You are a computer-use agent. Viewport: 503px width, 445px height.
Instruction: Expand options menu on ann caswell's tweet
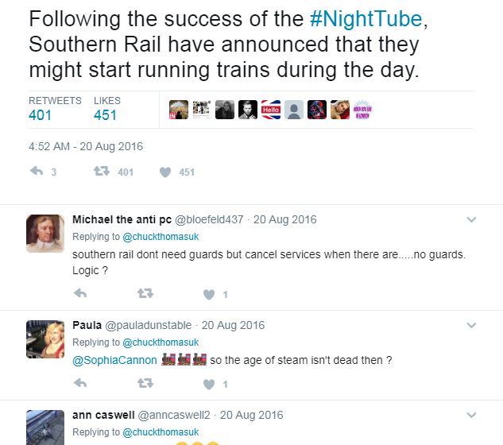pos(471,416)
